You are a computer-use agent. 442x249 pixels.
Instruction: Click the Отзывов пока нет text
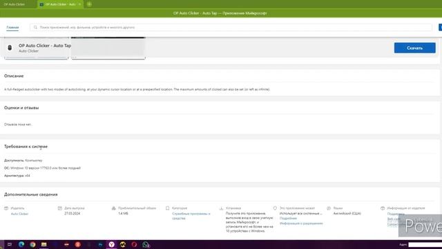(18, 124)
